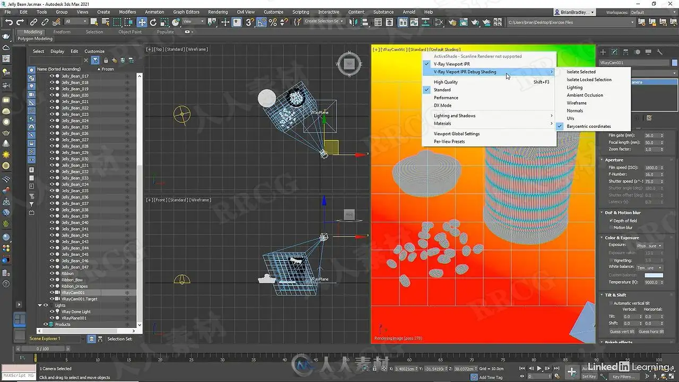Collapse the Lights group in Scene Explorer
Viewport: 679px width, 382px height.
39,306
